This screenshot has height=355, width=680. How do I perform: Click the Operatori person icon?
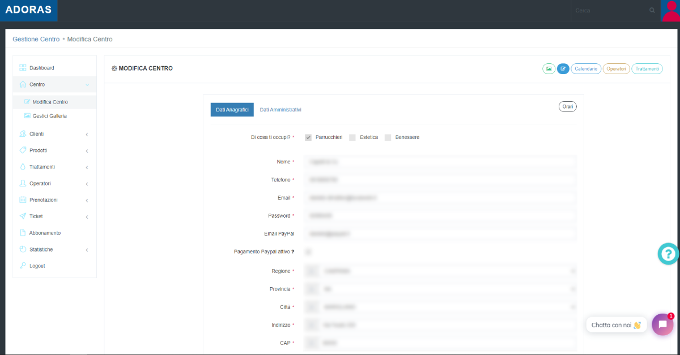pyautogui.click(x=23, y=183)
